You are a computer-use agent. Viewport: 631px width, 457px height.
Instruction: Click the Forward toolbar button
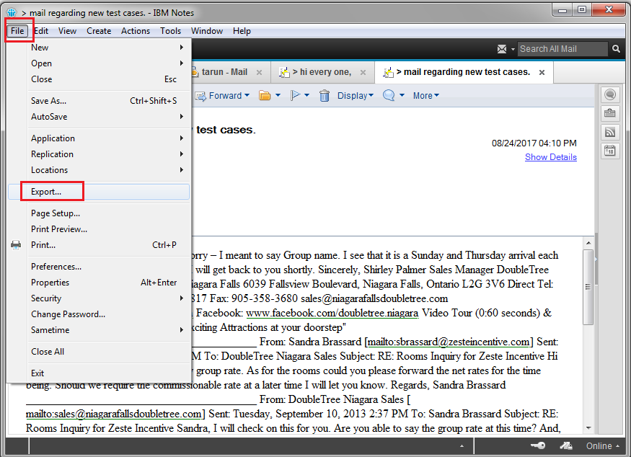(222, 96)
